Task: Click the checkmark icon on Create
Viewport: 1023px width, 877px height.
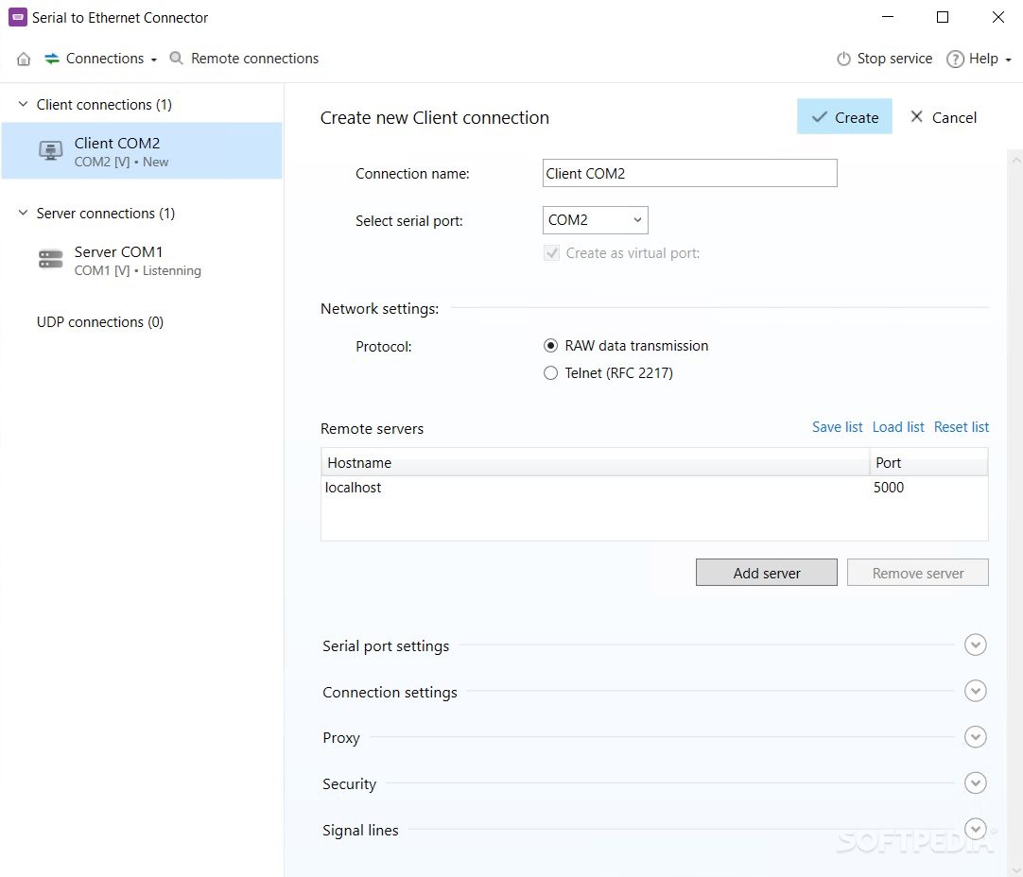Action: click(x=820, y=117)
